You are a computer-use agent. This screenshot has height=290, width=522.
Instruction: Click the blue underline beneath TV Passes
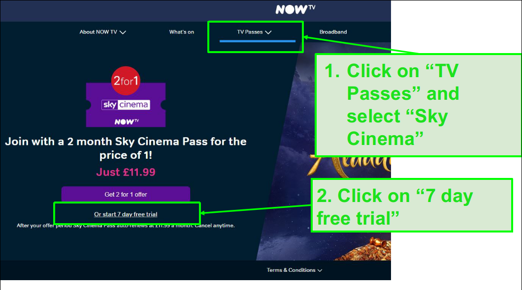point(258,41)
